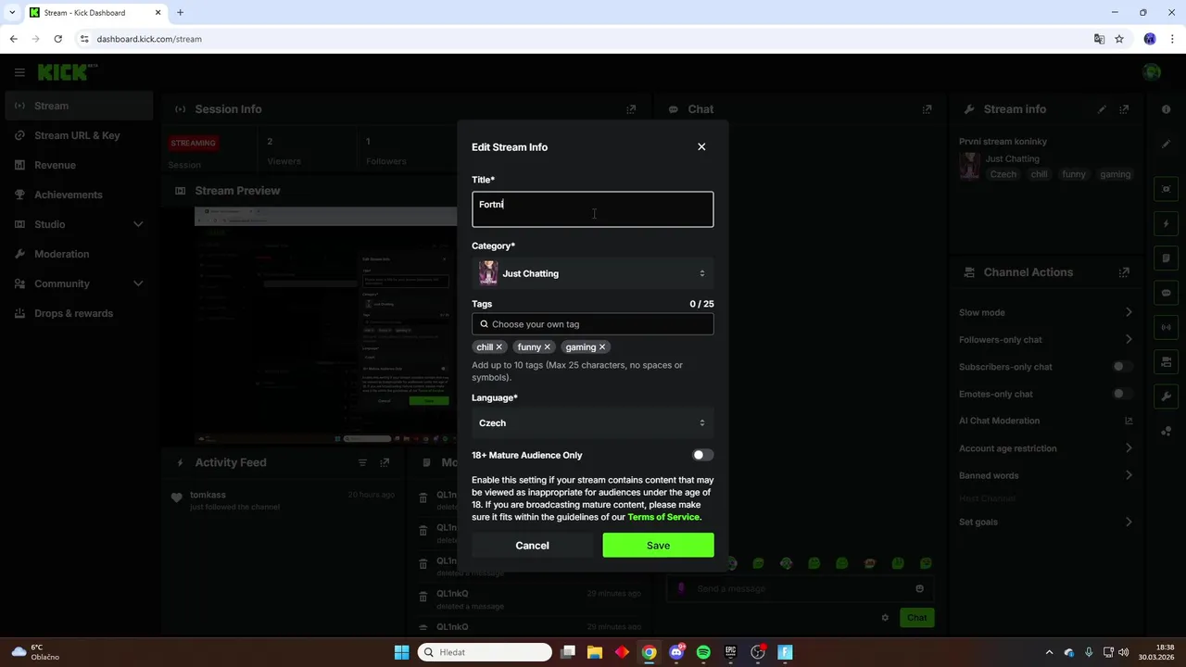The image size is (1186, 667).
Task: Open Epic Games Launcher from taskbar
Action: point(730,652)
